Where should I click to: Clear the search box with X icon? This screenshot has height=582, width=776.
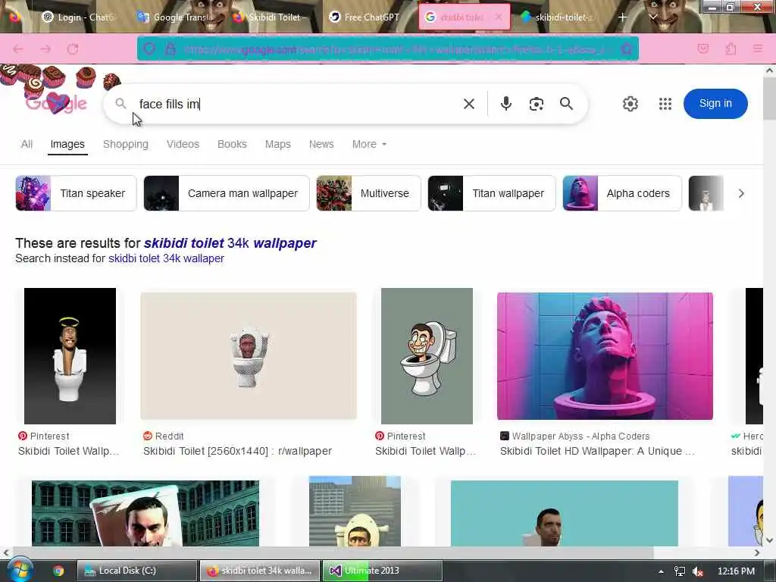(x=468, y=103)
